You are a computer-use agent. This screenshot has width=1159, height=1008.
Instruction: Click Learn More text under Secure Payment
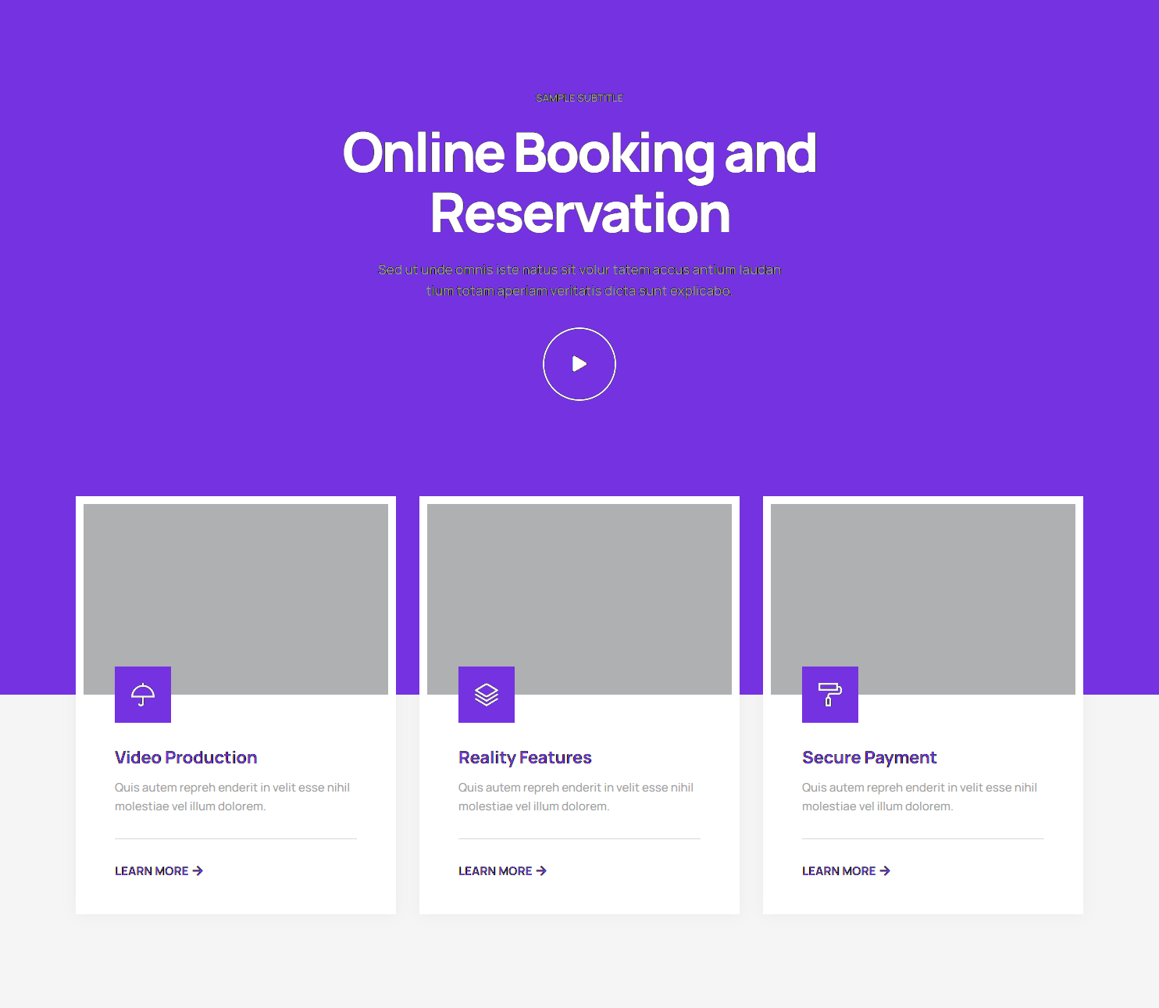tap(839, 871)
